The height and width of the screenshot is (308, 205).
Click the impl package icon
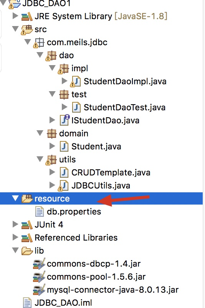point(63,69)
